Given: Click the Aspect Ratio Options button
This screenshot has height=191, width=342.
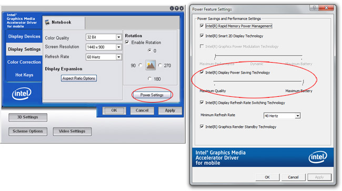Looking at the screenshot, I should [x=79, y=78].
